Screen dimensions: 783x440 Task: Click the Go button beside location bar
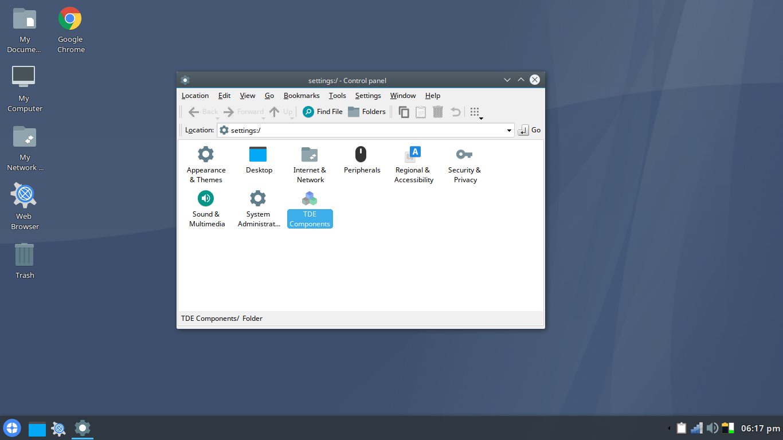529,130
